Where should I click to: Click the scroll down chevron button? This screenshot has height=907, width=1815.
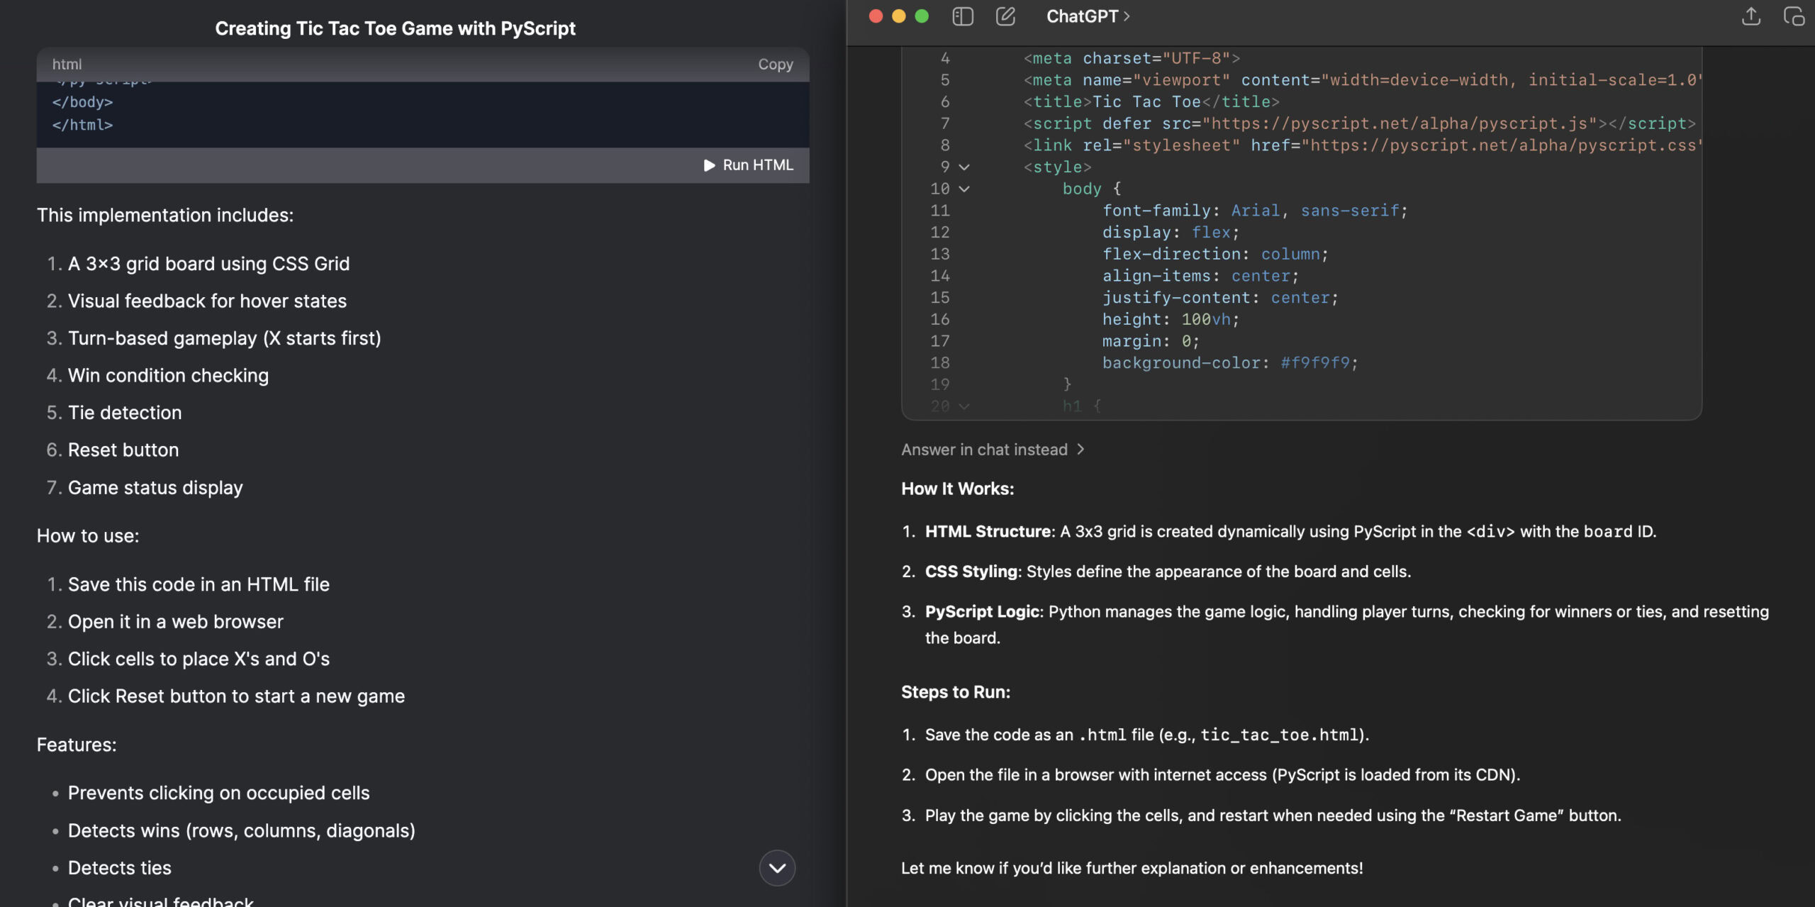pos(778,867)
